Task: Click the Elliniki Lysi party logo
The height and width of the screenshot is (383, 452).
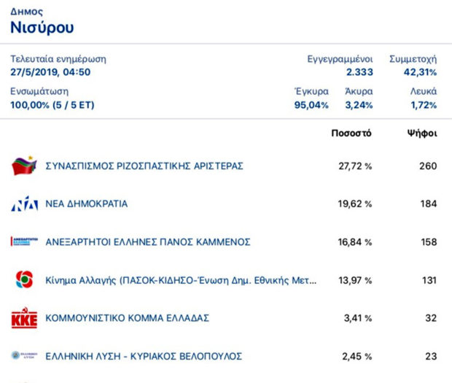Action: [24, 355]
